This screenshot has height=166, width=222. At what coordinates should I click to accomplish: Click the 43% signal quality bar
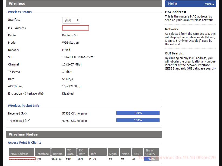[151, 159]
